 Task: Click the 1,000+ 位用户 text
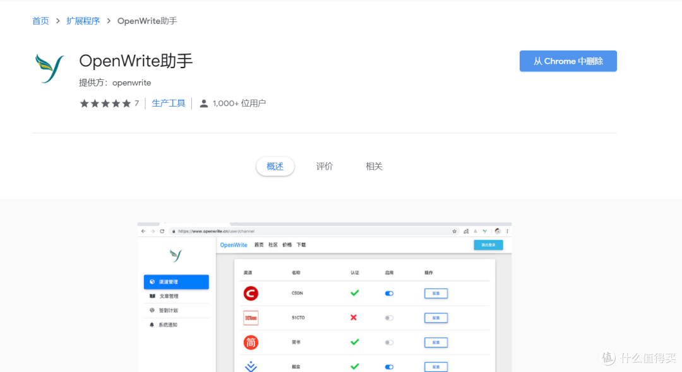[x=239, y=103]
